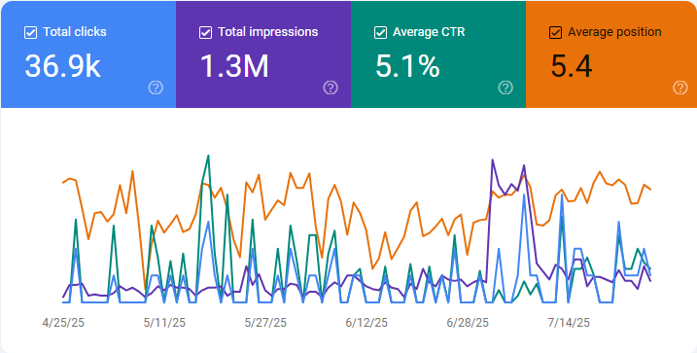The width and height of the screenshot is (697, 353).
Task: Open help icon on Total impressions card
Action: point(331,88)
